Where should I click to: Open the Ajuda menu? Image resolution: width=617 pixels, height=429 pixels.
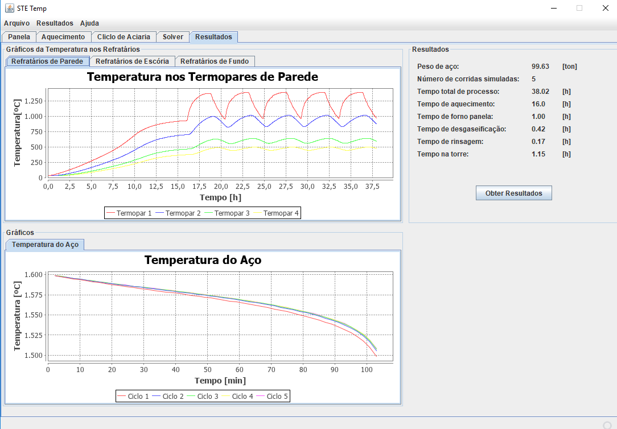click(89, 23)
